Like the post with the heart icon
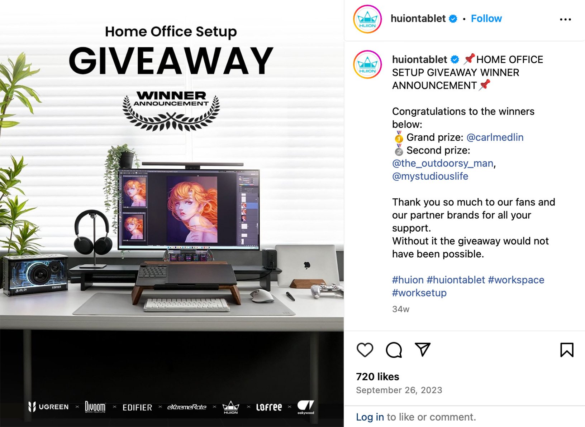 tap(365, 350)
